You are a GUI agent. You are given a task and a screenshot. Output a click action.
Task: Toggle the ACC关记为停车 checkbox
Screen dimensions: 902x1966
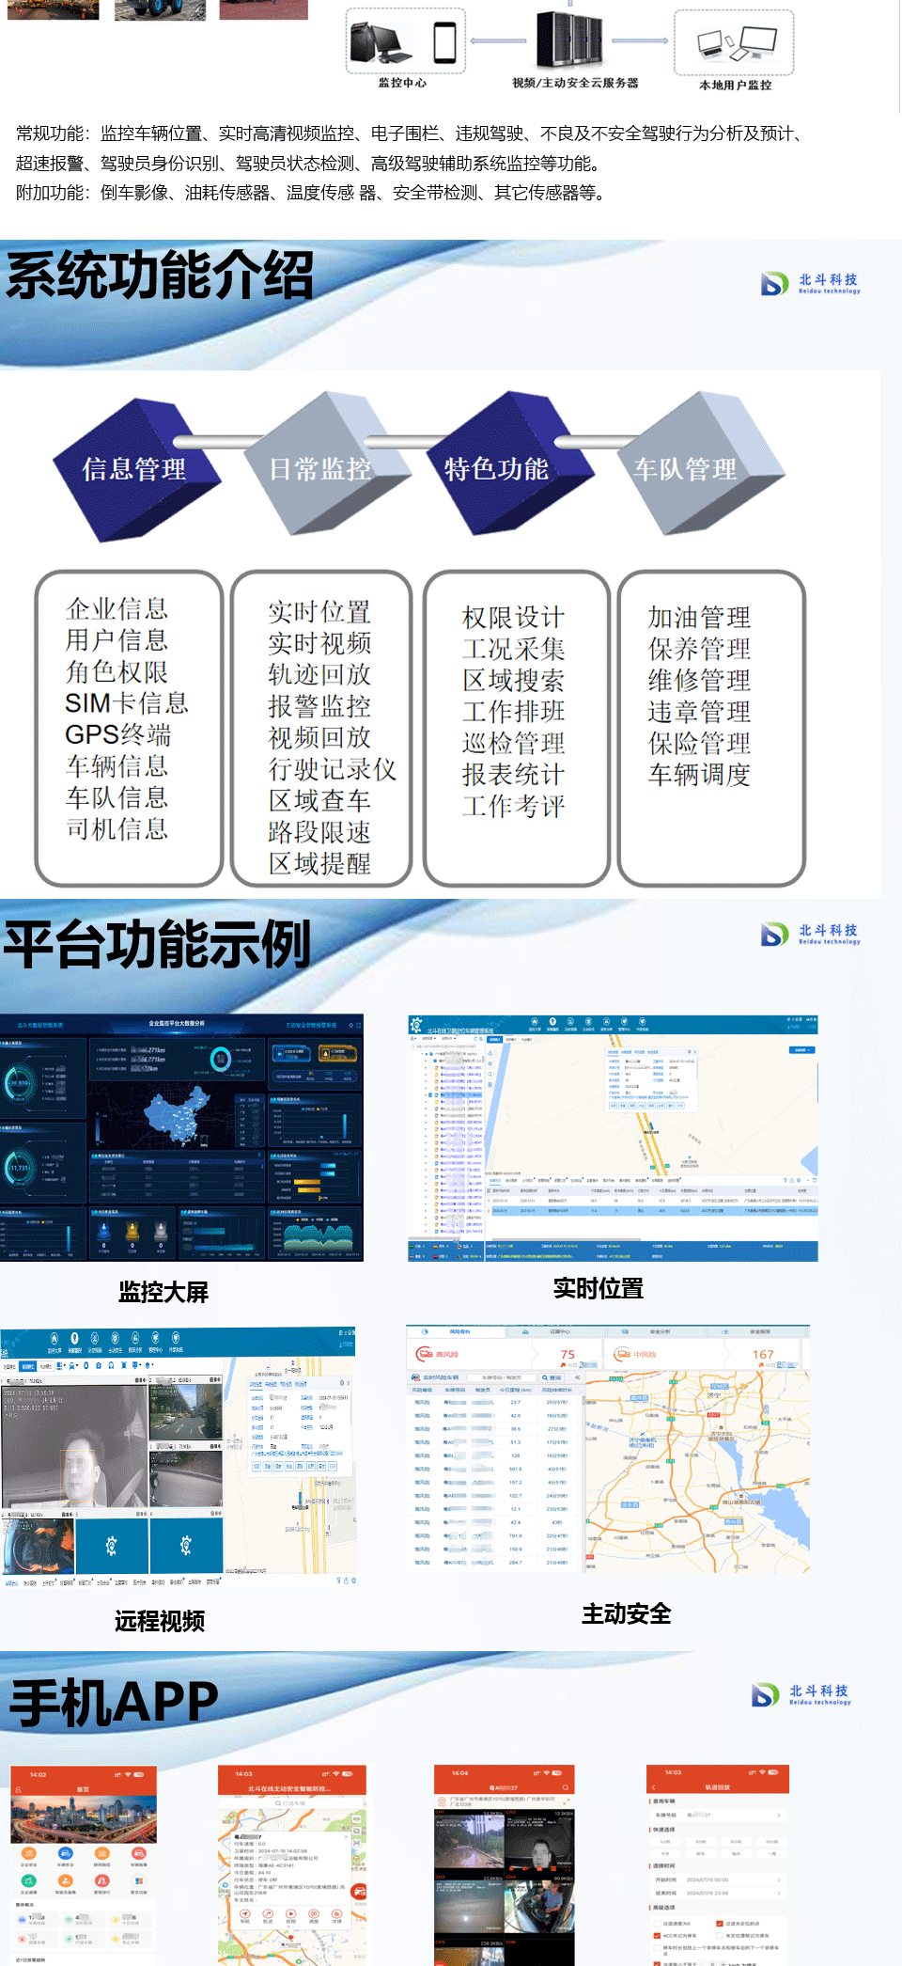tap(657, 1936)
